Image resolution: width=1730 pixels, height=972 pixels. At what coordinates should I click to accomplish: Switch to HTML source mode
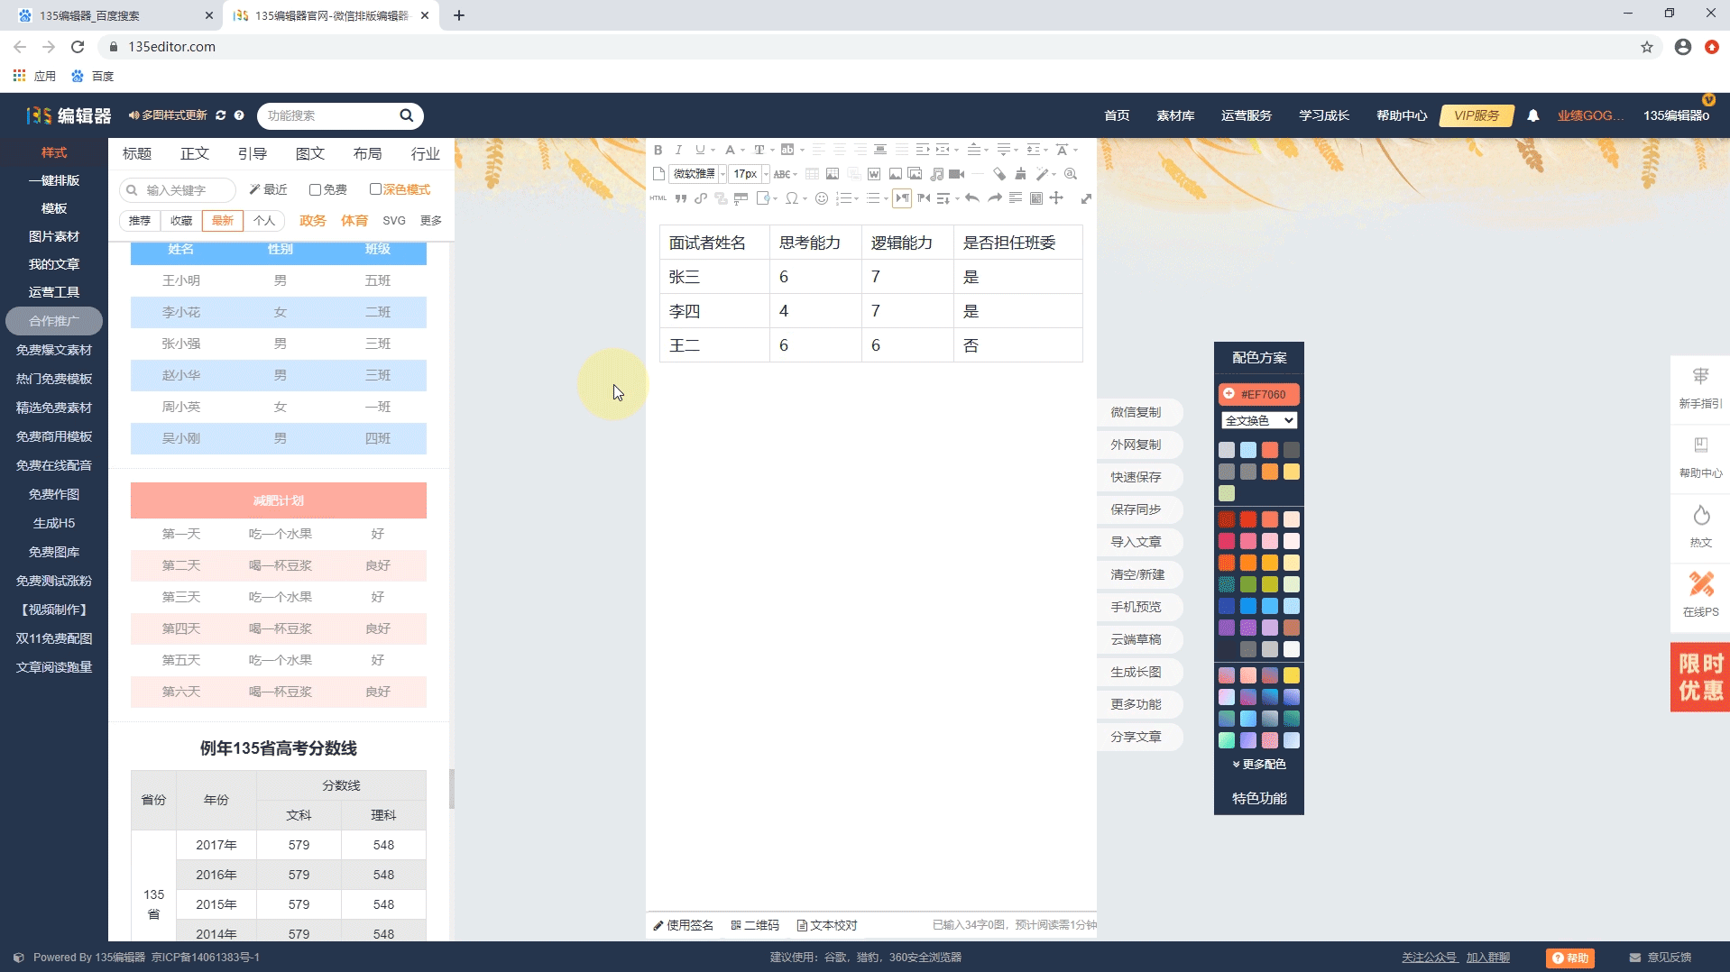point(658,198)
